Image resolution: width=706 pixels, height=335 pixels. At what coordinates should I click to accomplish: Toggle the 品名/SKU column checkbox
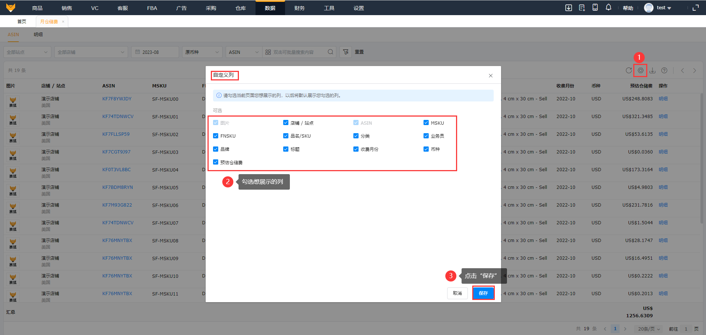(286, 136)
